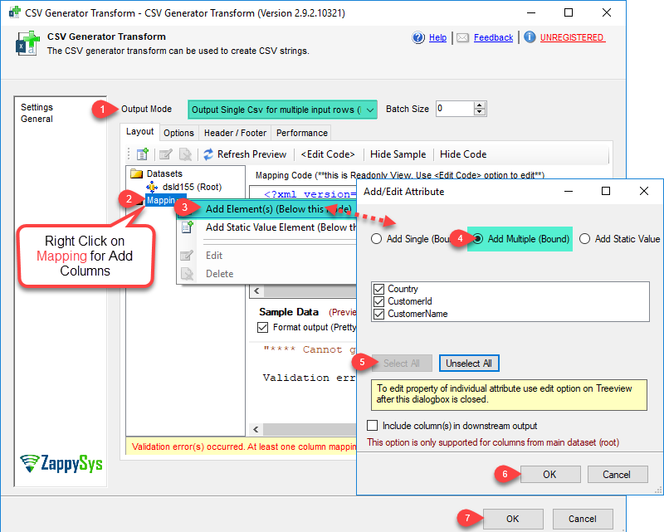The height and width of the screenshot is (532, 664).
Task: Switch to the Header / Footer tab
Action: click(x=235, y=133)
